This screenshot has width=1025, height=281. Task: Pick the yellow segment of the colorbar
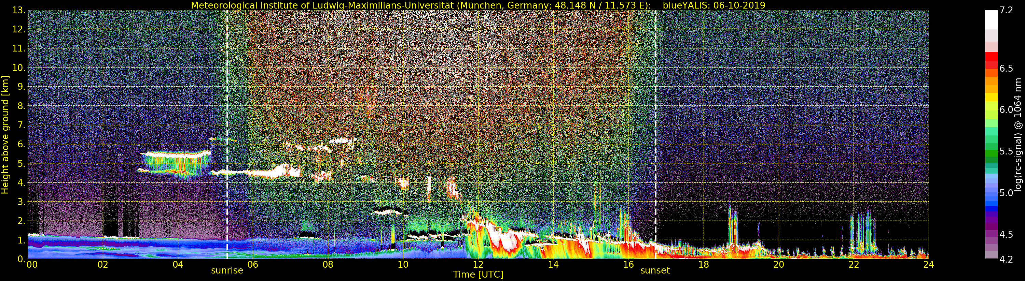coord(991,98)
